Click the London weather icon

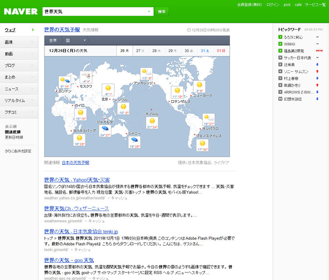[x=65, y=82]
